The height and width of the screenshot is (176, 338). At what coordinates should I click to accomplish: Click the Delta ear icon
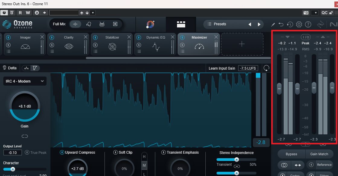pos(5,68)
